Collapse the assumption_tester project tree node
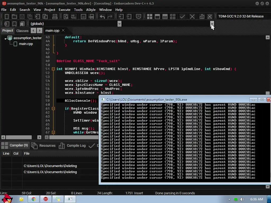The width and height of the screenshot is (271, 203). pos(6,38)
